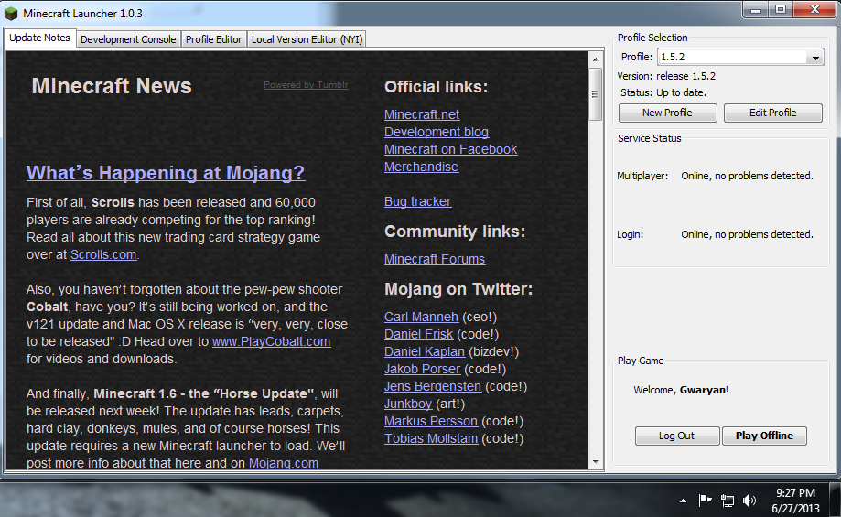This screenshot has height=517, width=841.
Task: Click the taskbar clock and date
Action: pyautogui.click(x=793, y=501)
